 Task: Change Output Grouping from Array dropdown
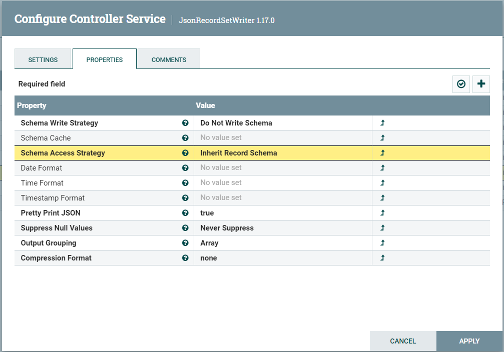[280, 242]
